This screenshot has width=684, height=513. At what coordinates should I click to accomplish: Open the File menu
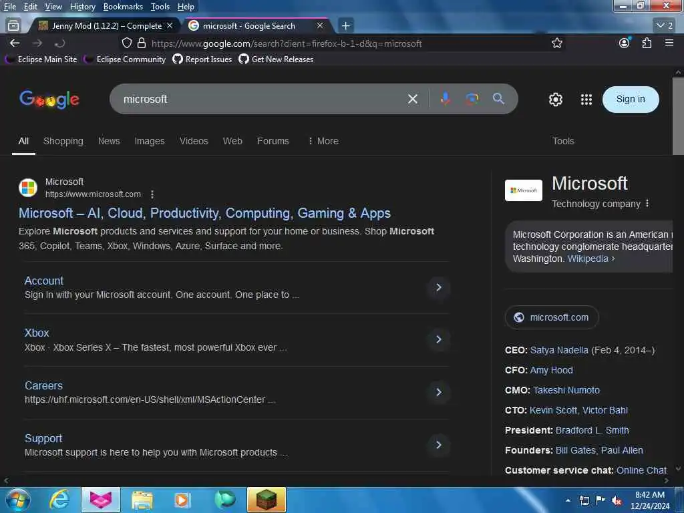point(10,7)
